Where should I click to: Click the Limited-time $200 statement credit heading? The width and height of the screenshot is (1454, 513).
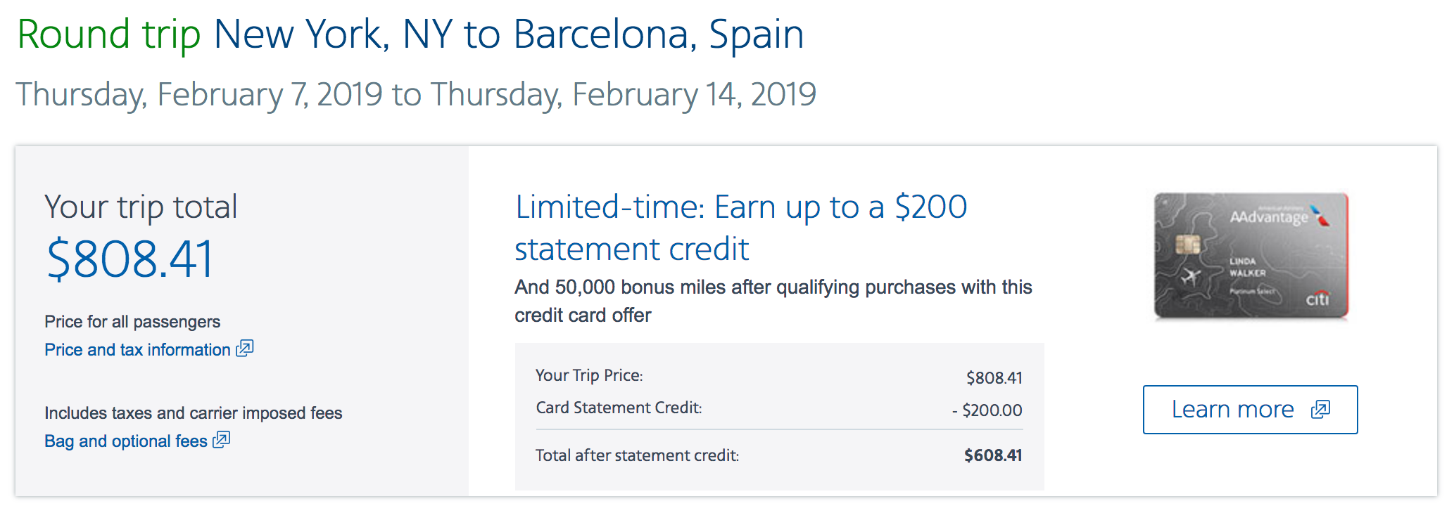(740, 228)
